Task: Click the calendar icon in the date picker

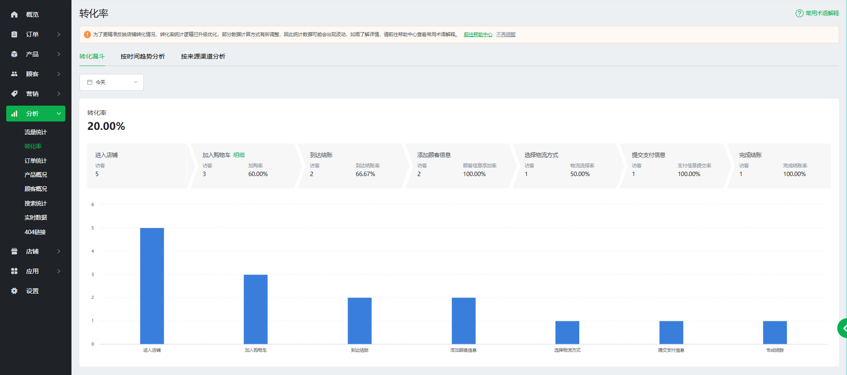Action: coord(90,82)
